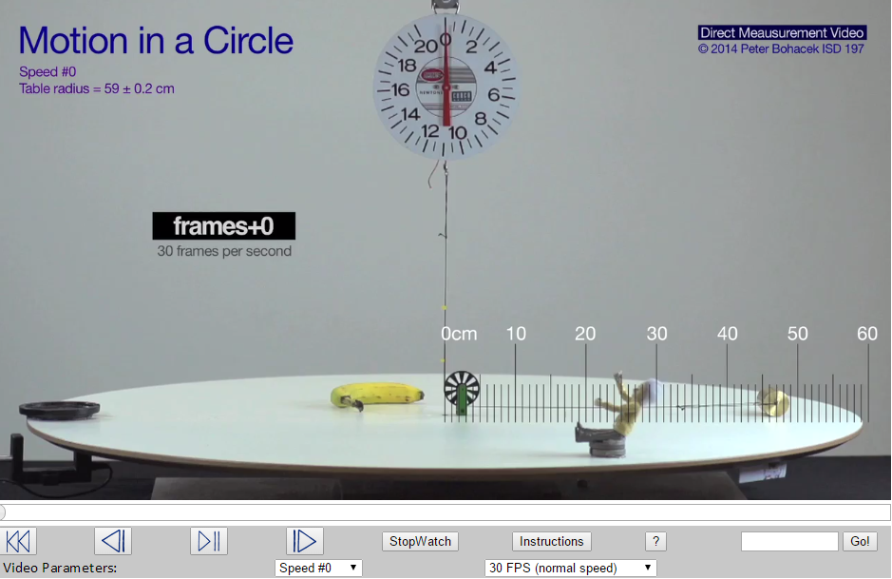This screenshot has height=579, width=892.
Task: Jump the video back to its start
Action: 18,541
